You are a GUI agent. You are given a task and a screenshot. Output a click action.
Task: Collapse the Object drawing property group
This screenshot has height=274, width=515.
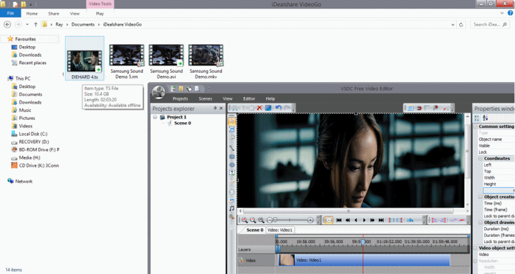pyautogui.click(x=480, y=223)
